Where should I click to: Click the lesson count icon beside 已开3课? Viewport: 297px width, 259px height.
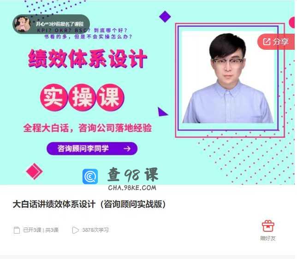[x=17, y=230]
